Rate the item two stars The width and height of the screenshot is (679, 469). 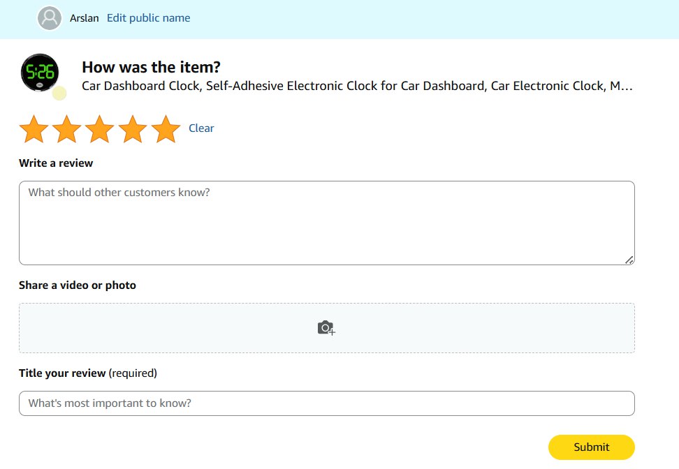(67, 129)
